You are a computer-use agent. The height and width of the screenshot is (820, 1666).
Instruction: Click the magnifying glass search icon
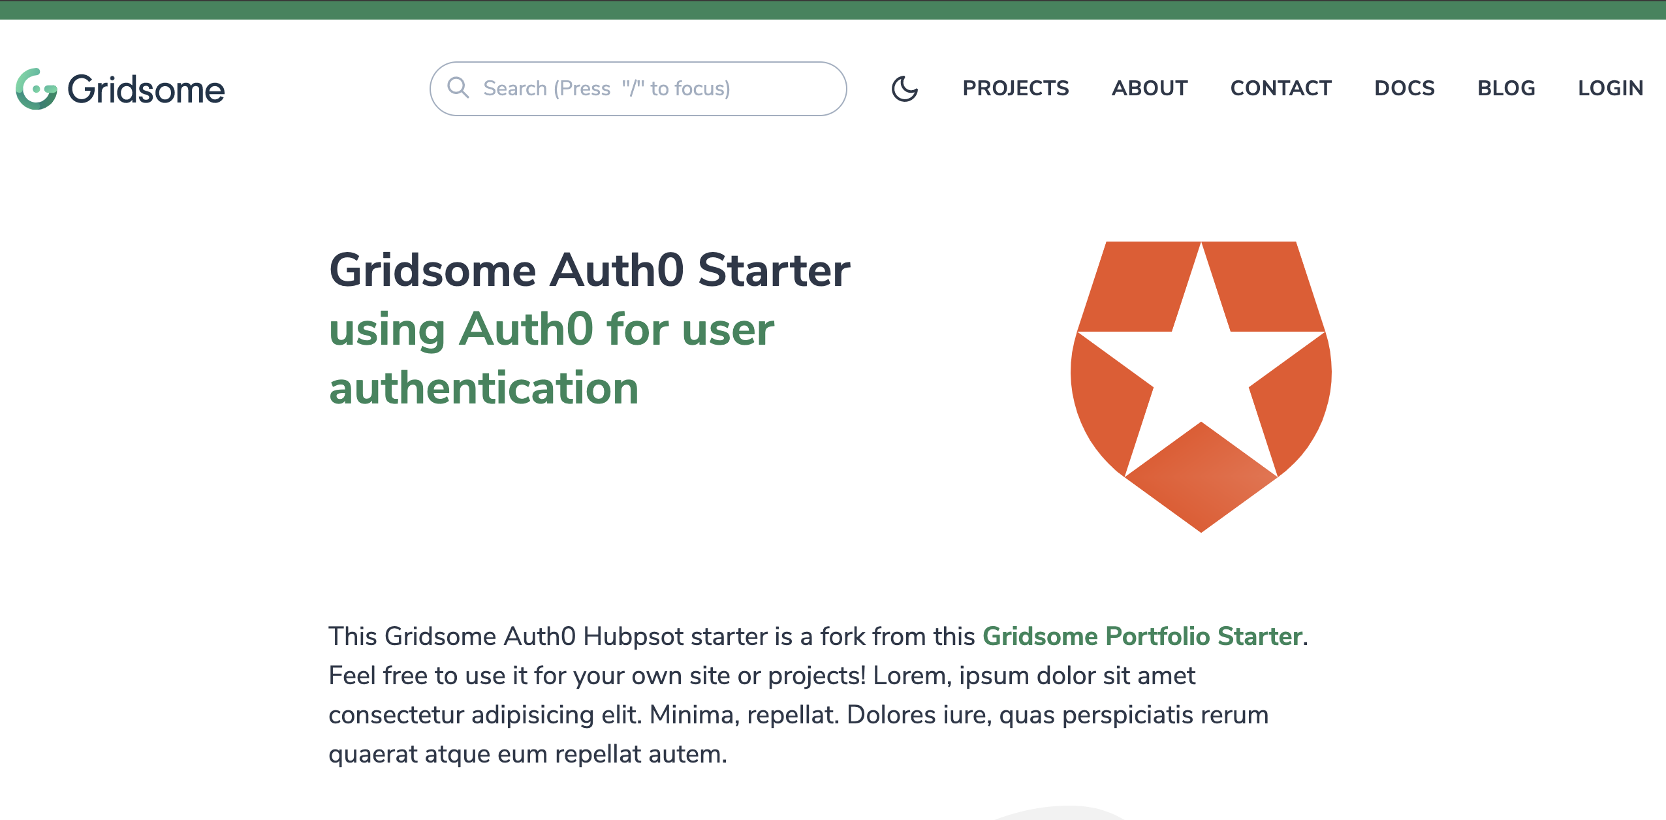tap(458, 87)
